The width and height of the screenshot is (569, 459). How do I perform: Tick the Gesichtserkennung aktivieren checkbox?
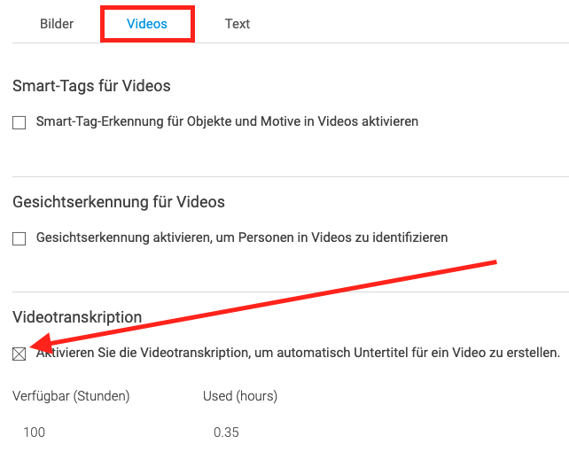[19, 238]
